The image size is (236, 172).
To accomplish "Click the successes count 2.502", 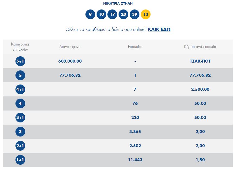I will point(135,146).
